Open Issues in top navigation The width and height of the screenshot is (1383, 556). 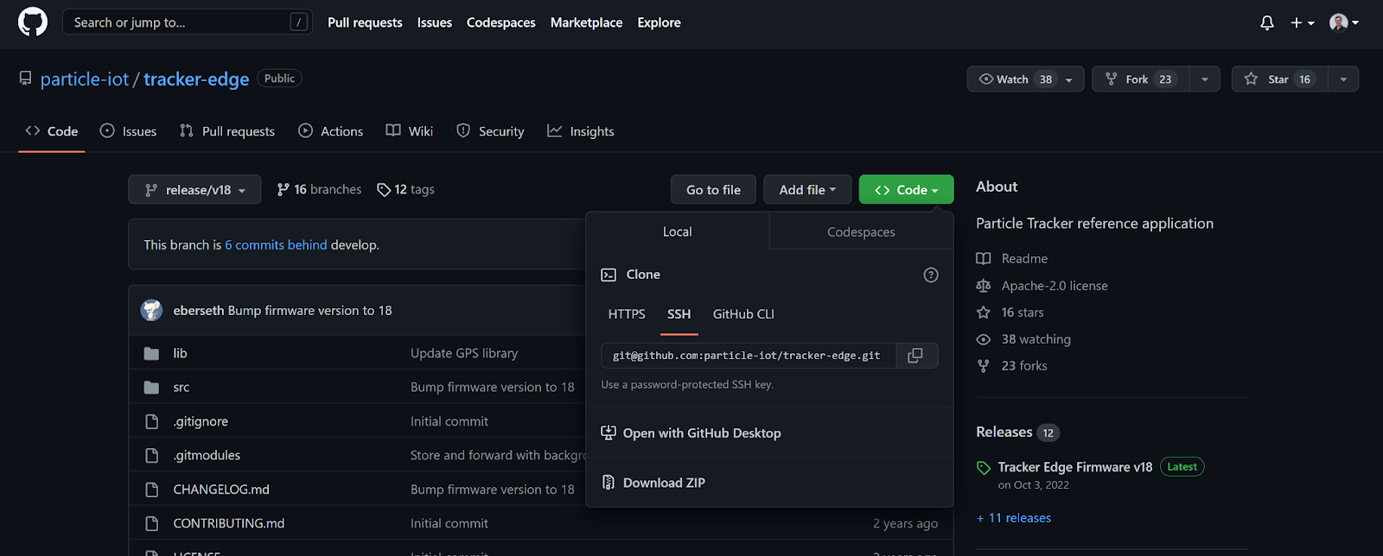pos(434,22)
